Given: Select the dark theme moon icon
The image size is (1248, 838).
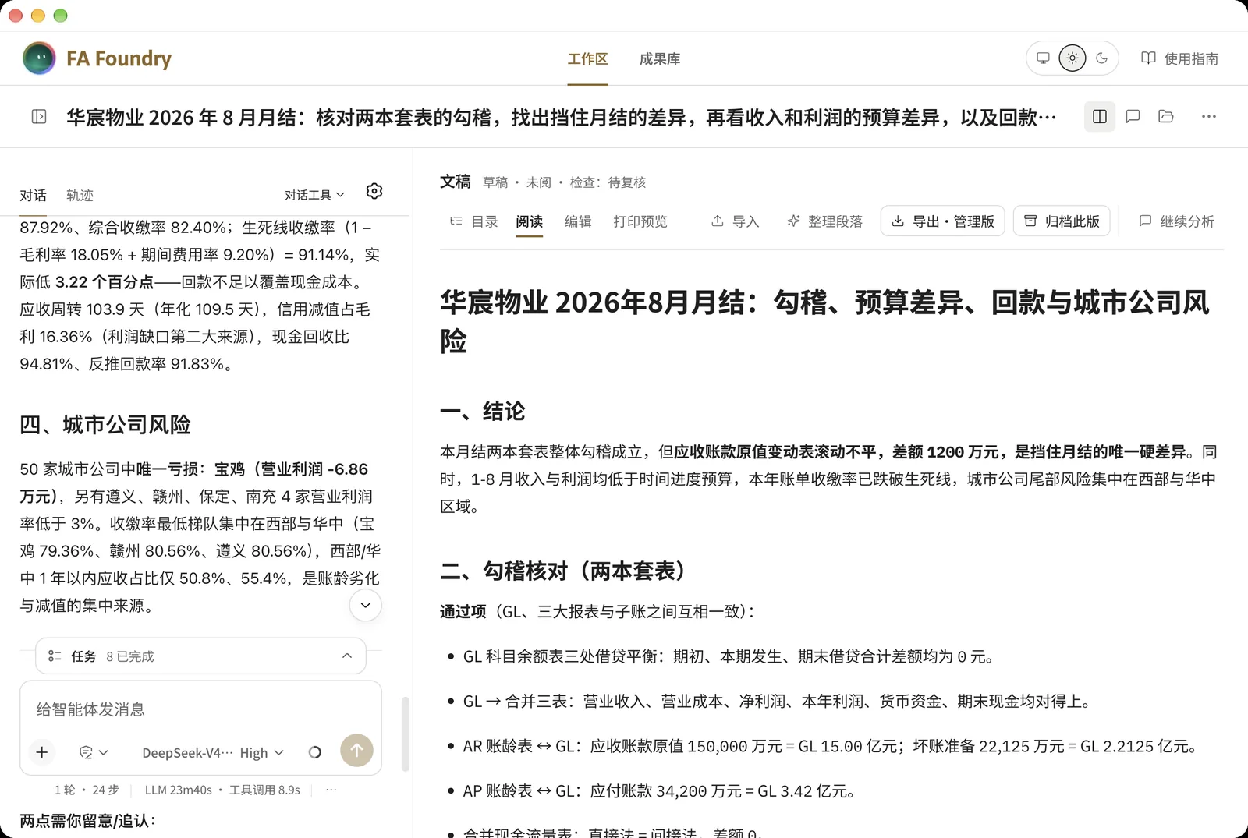Looking at the screenshot, I should (1102, 58).
